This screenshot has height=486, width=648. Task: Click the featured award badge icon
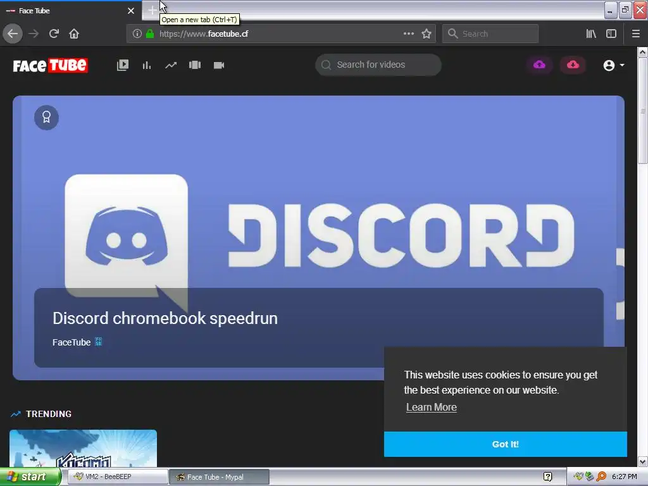click(46, 118)
